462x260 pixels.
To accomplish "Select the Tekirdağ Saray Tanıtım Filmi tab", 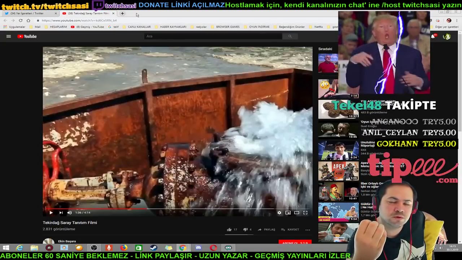I will (x=88, y=13).
